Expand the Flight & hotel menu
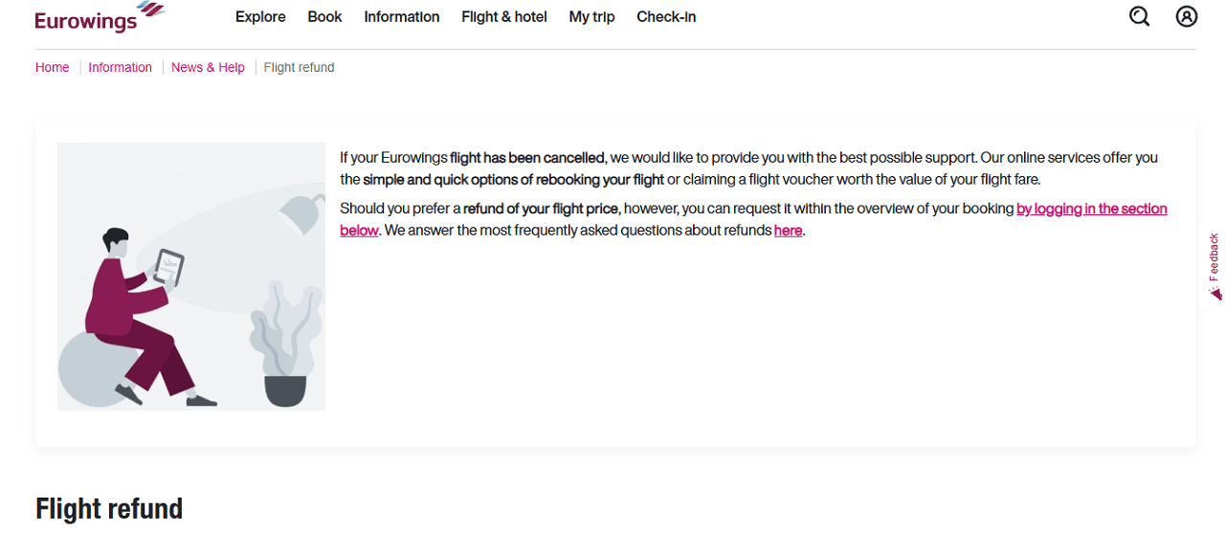The width and height of the screenshot is (1225, 533). pyautogui.click(x=504, y=16)
